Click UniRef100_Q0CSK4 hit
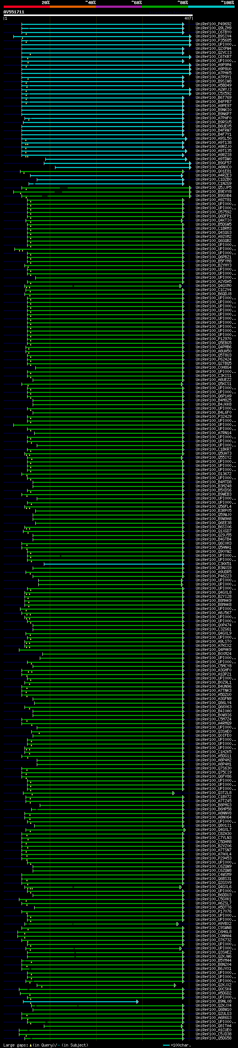 (213, 989)
